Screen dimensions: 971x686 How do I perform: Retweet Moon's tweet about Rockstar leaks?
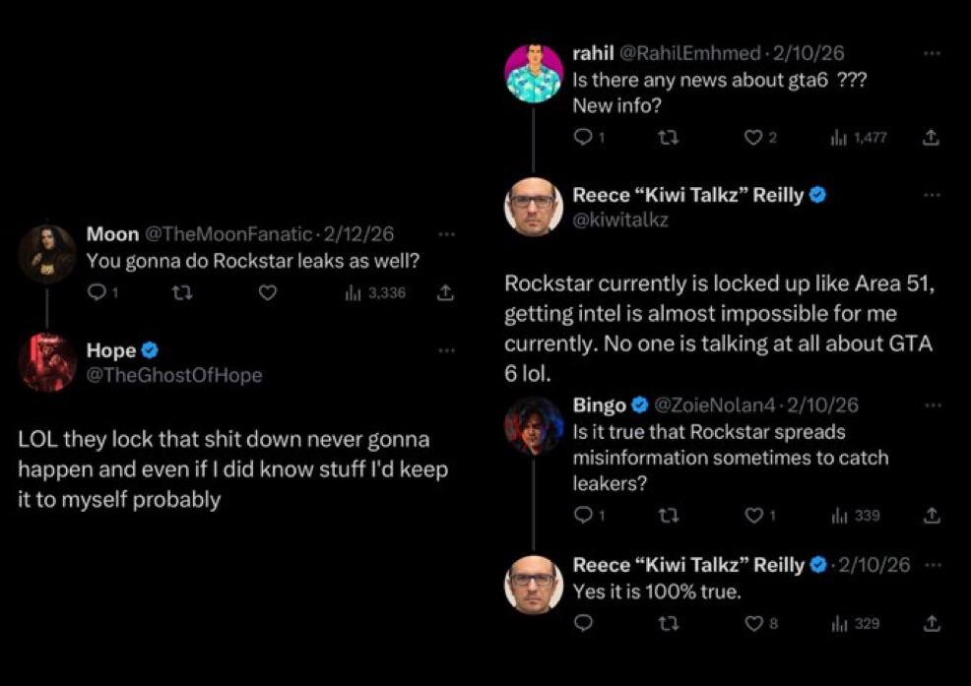180,292
